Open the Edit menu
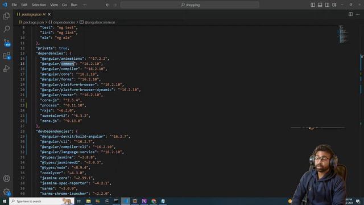 click(x=24, y=5)
